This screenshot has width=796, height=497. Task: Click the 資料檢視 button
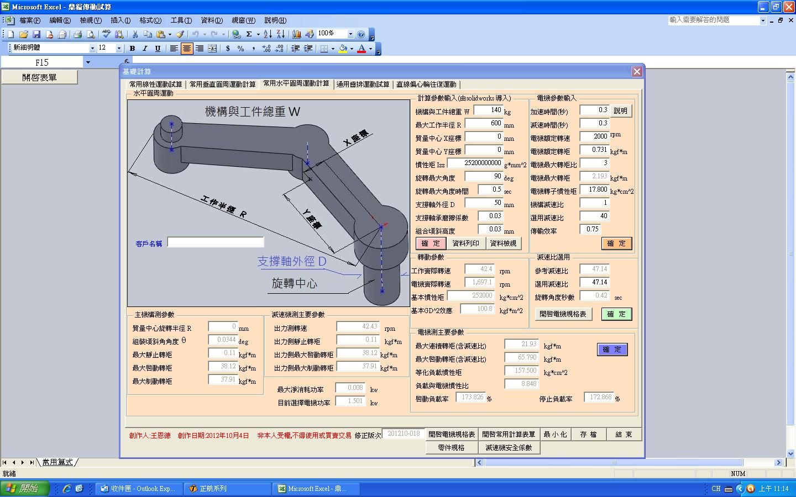point(504,243)
